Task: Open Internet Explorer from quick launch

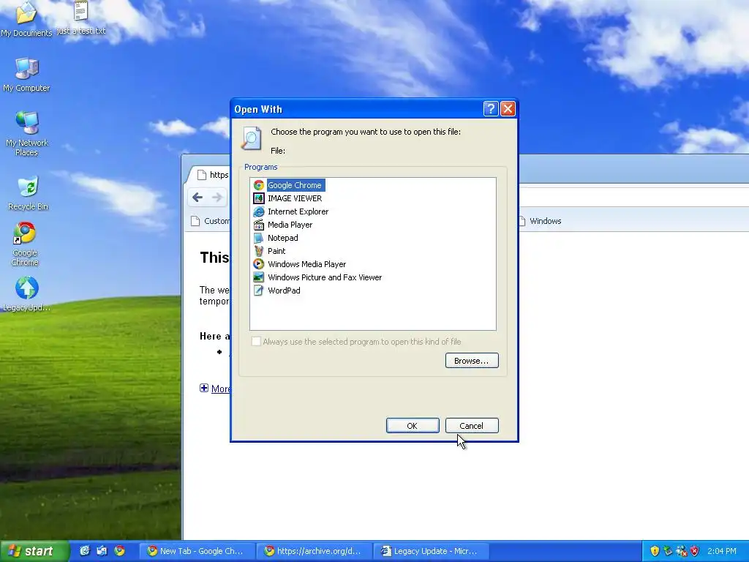Action: pyautogui.click(x=85, y=551)
